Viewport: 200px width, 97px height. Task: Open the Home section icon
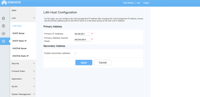[3, 18]
